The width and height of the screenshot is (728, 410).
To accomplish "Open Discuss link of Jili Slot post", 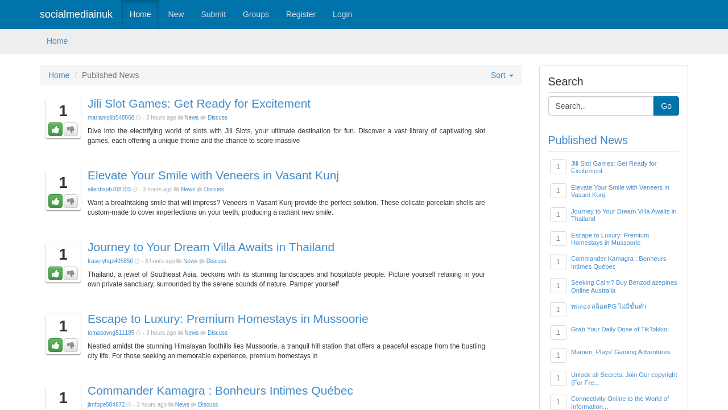I will 217,118.
